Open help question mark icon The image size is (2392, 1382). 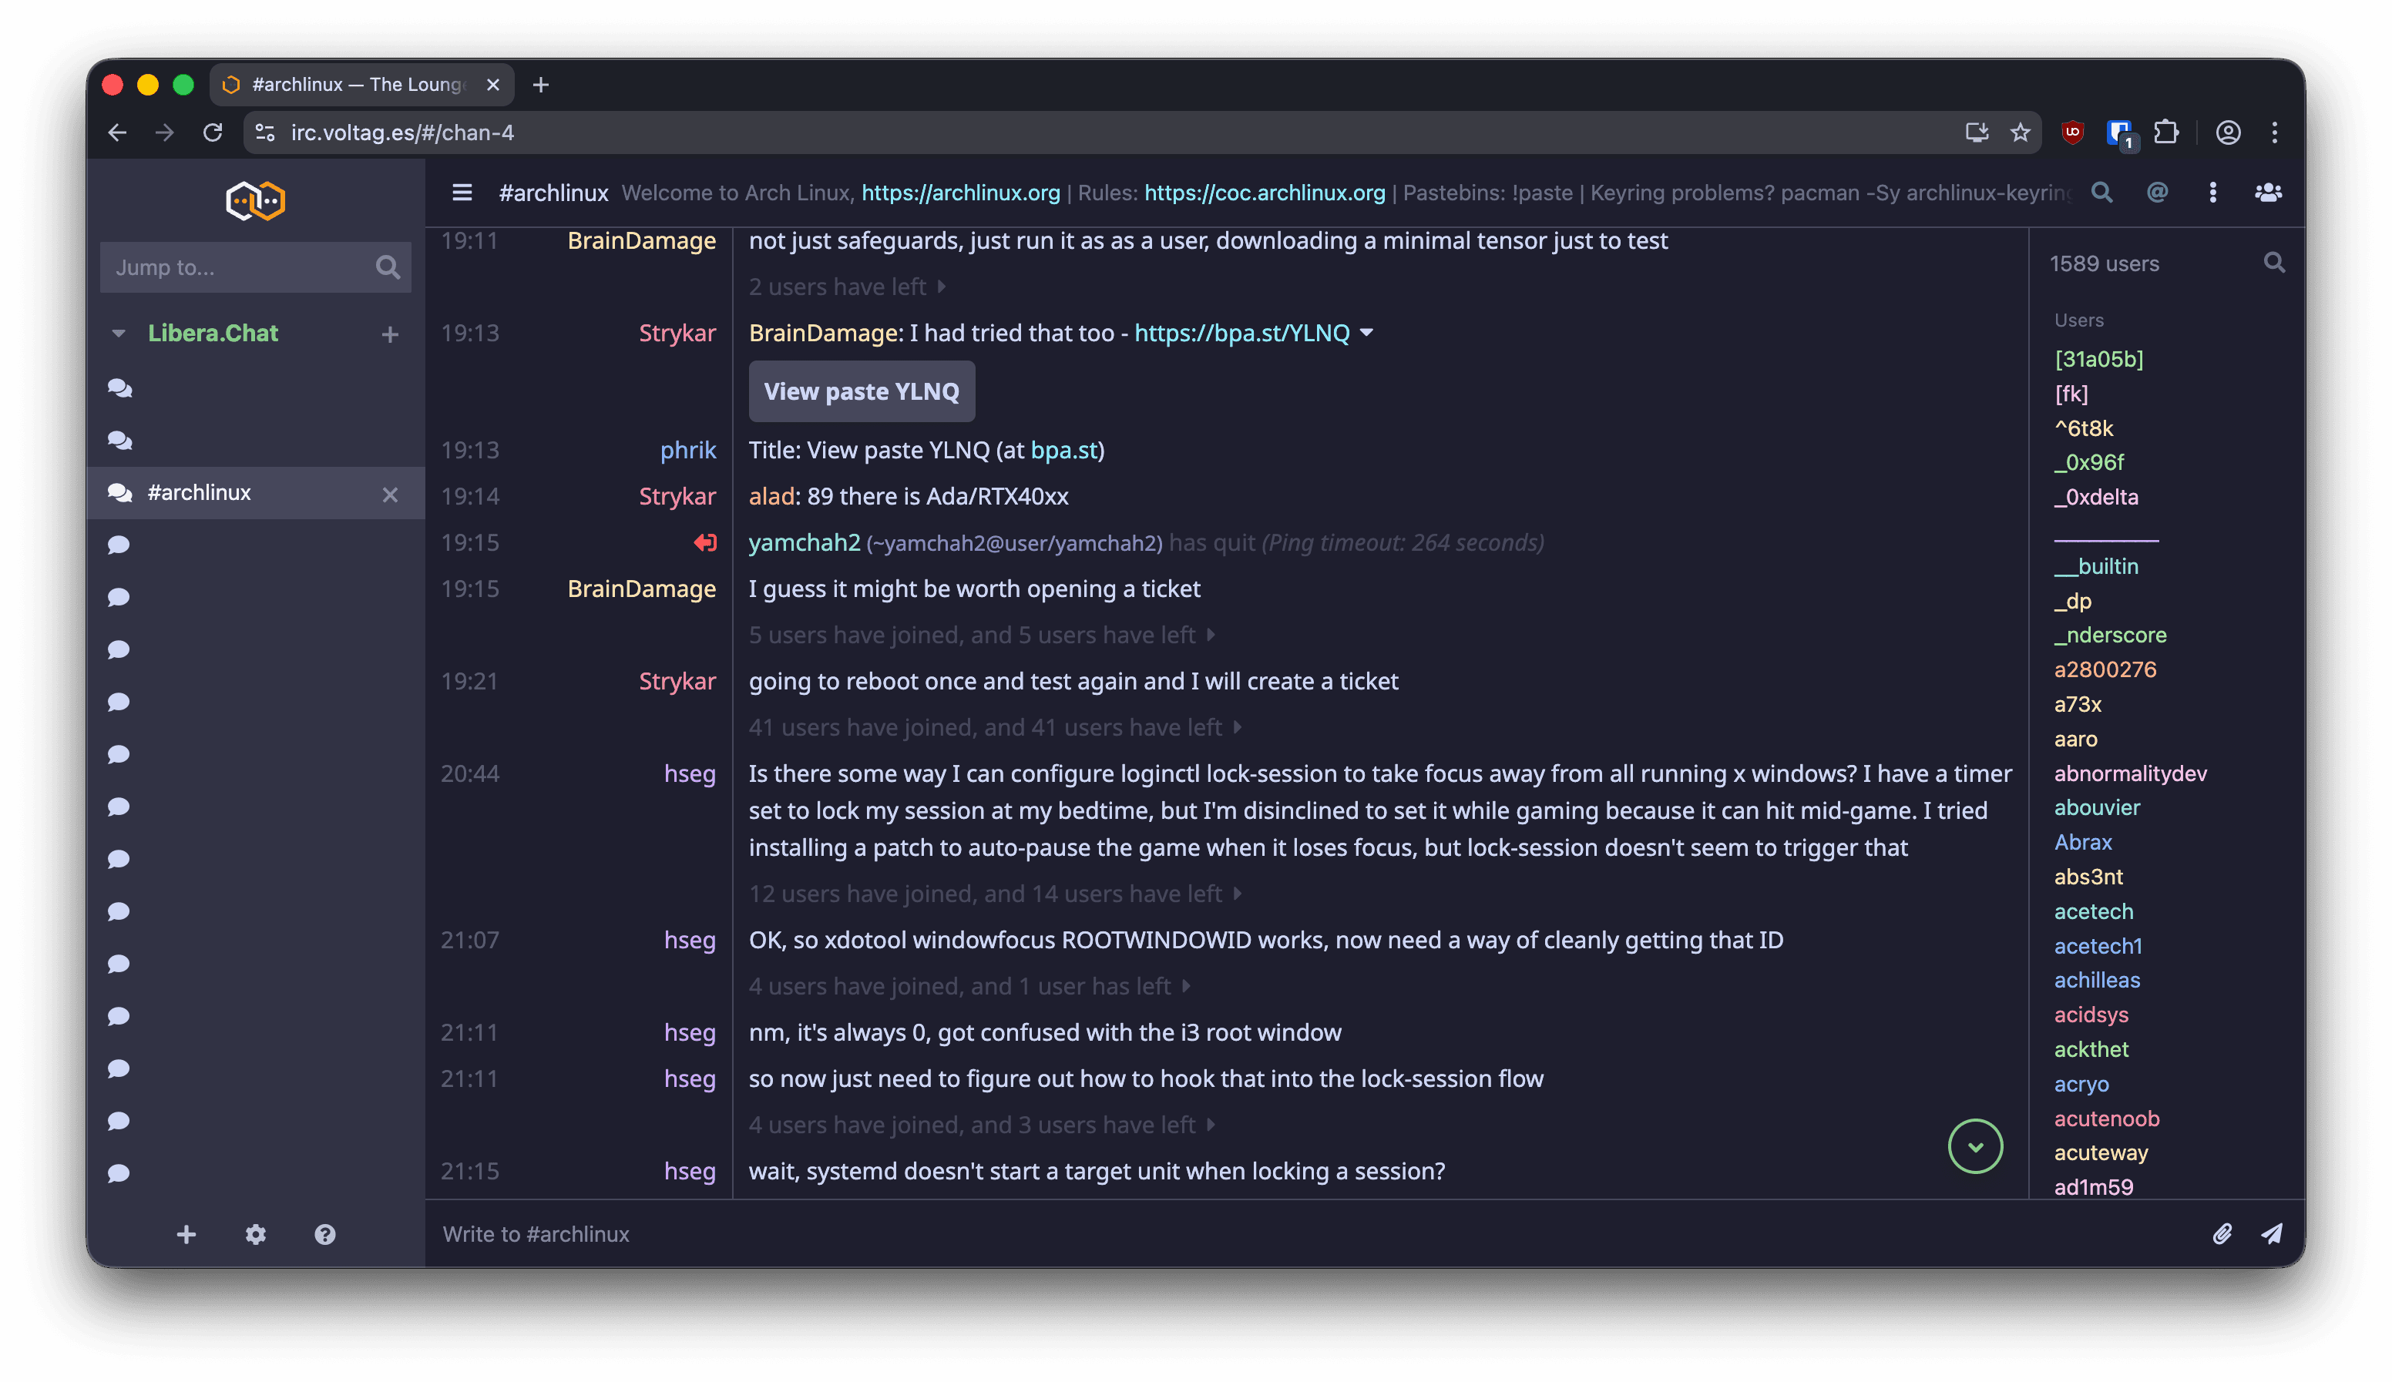(324, 1234)
